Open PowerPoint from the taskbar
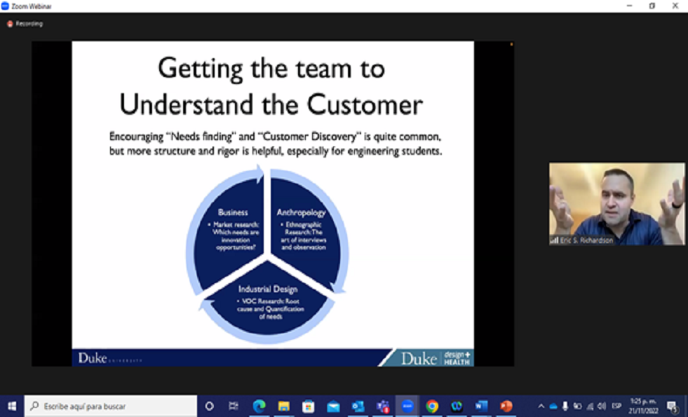 [506, 406]
